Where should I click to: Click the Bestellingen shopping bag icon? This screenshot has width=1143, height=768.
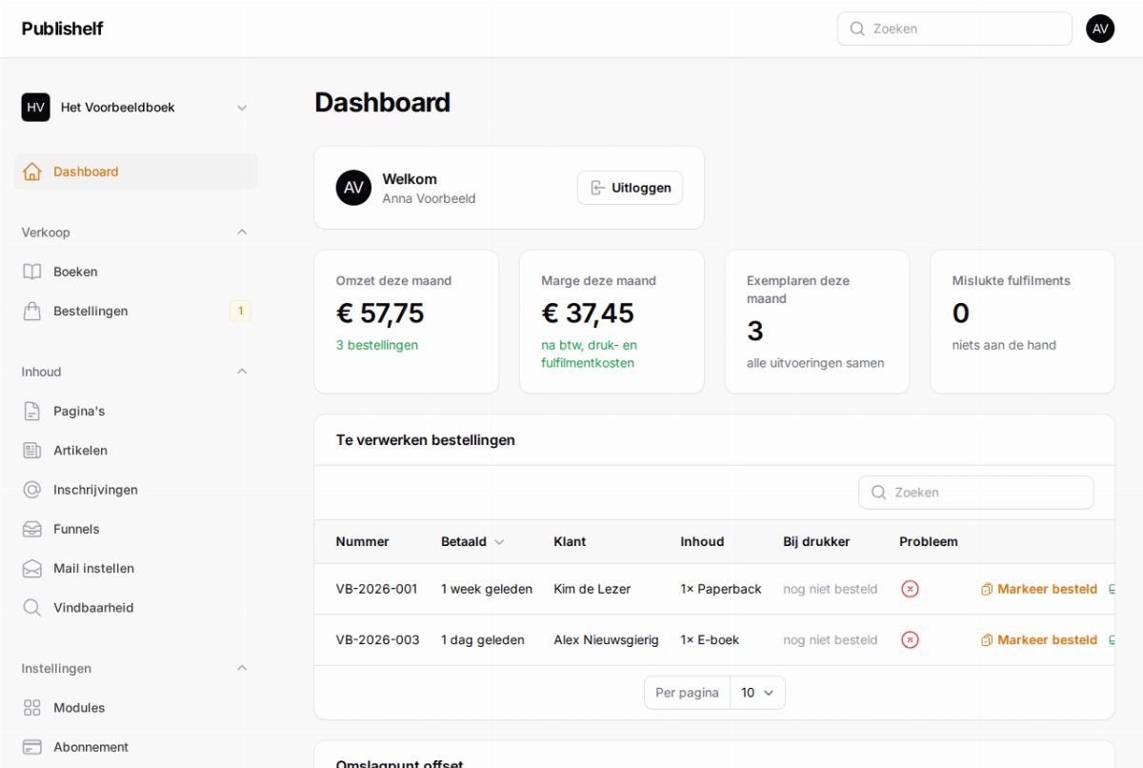pos(32,311)
